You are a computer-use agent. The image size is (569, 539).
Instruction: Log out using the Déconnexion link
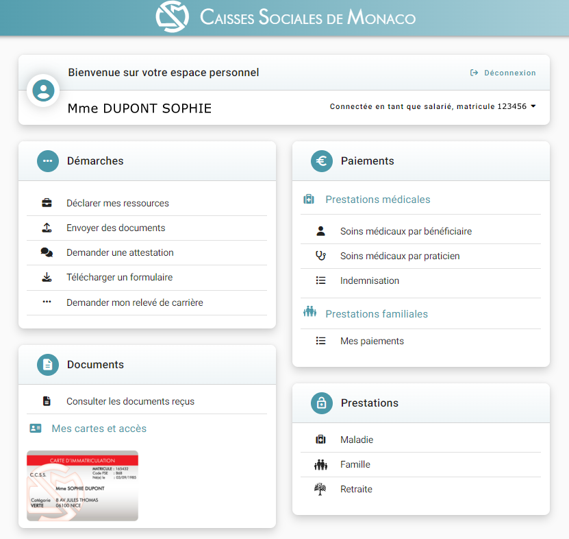tap(503, 73)
